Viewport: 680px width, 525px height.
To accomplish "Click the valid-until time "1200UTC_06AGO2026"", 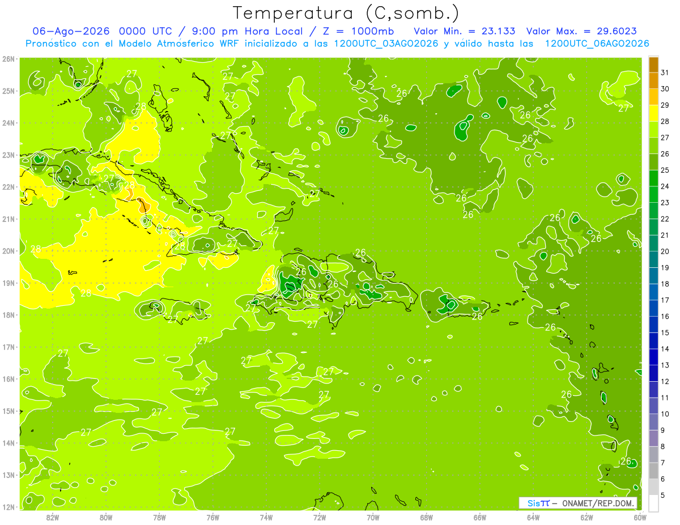I will click(x=597, y=44).
